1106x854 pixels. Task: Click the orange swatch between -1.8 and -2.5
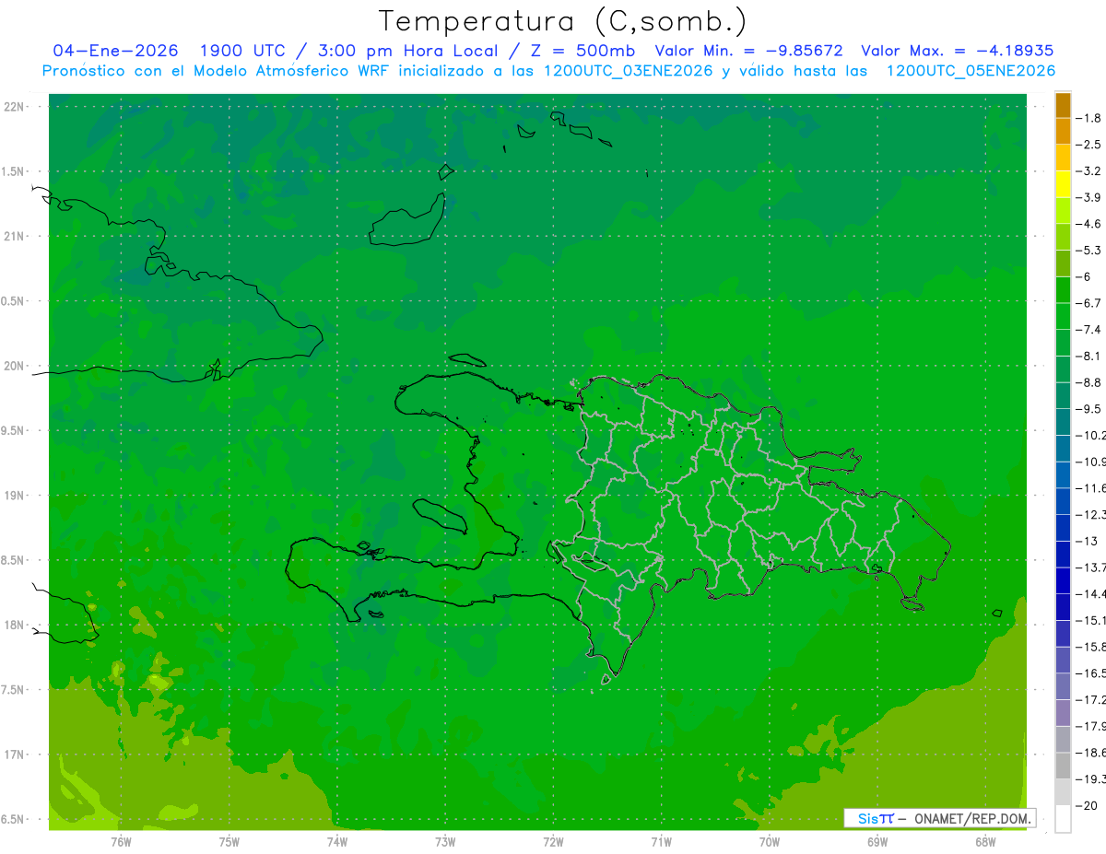coord(1063,132)
